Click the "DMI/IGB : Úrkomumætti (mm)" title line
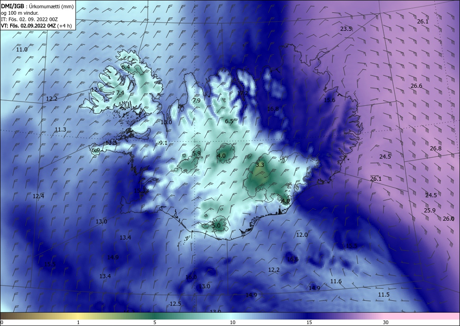This screenshot has height=326, width=460. (37, 6)
